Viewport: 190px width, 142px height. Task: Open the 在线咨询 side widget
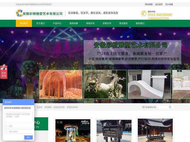click(4, 71)
